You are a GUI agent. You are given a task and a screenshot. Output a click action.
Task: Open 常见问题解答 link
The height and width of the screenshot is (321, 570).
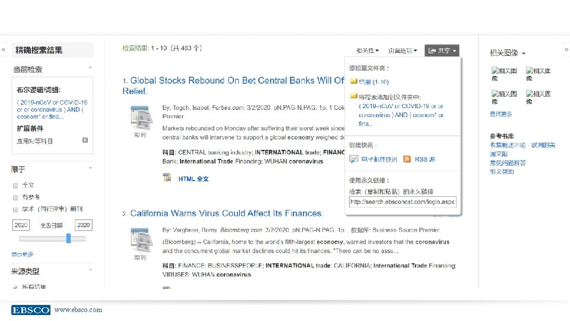pos(508,163)
